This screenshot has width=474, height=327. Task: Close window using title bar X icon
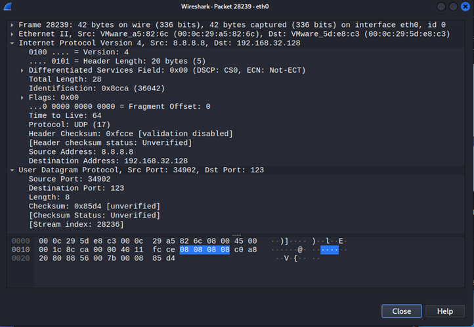point(464,7)
